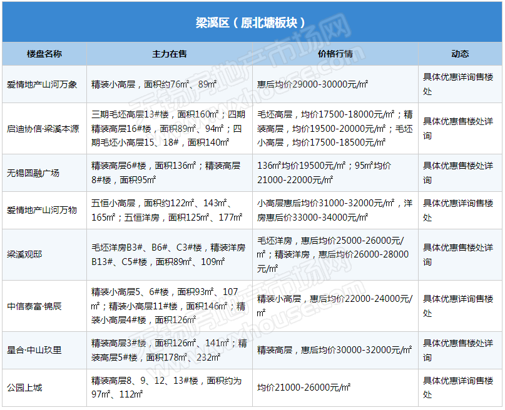Open the 启迪协信·梁溪本源 property name
The width and height of the screenshot is (505, 410).
[43, 129]
